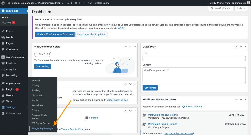Toggle the WooCommerce Setup panel closed
The width and height of the screenshot is (251, 135).
click(x=135, y=47)
